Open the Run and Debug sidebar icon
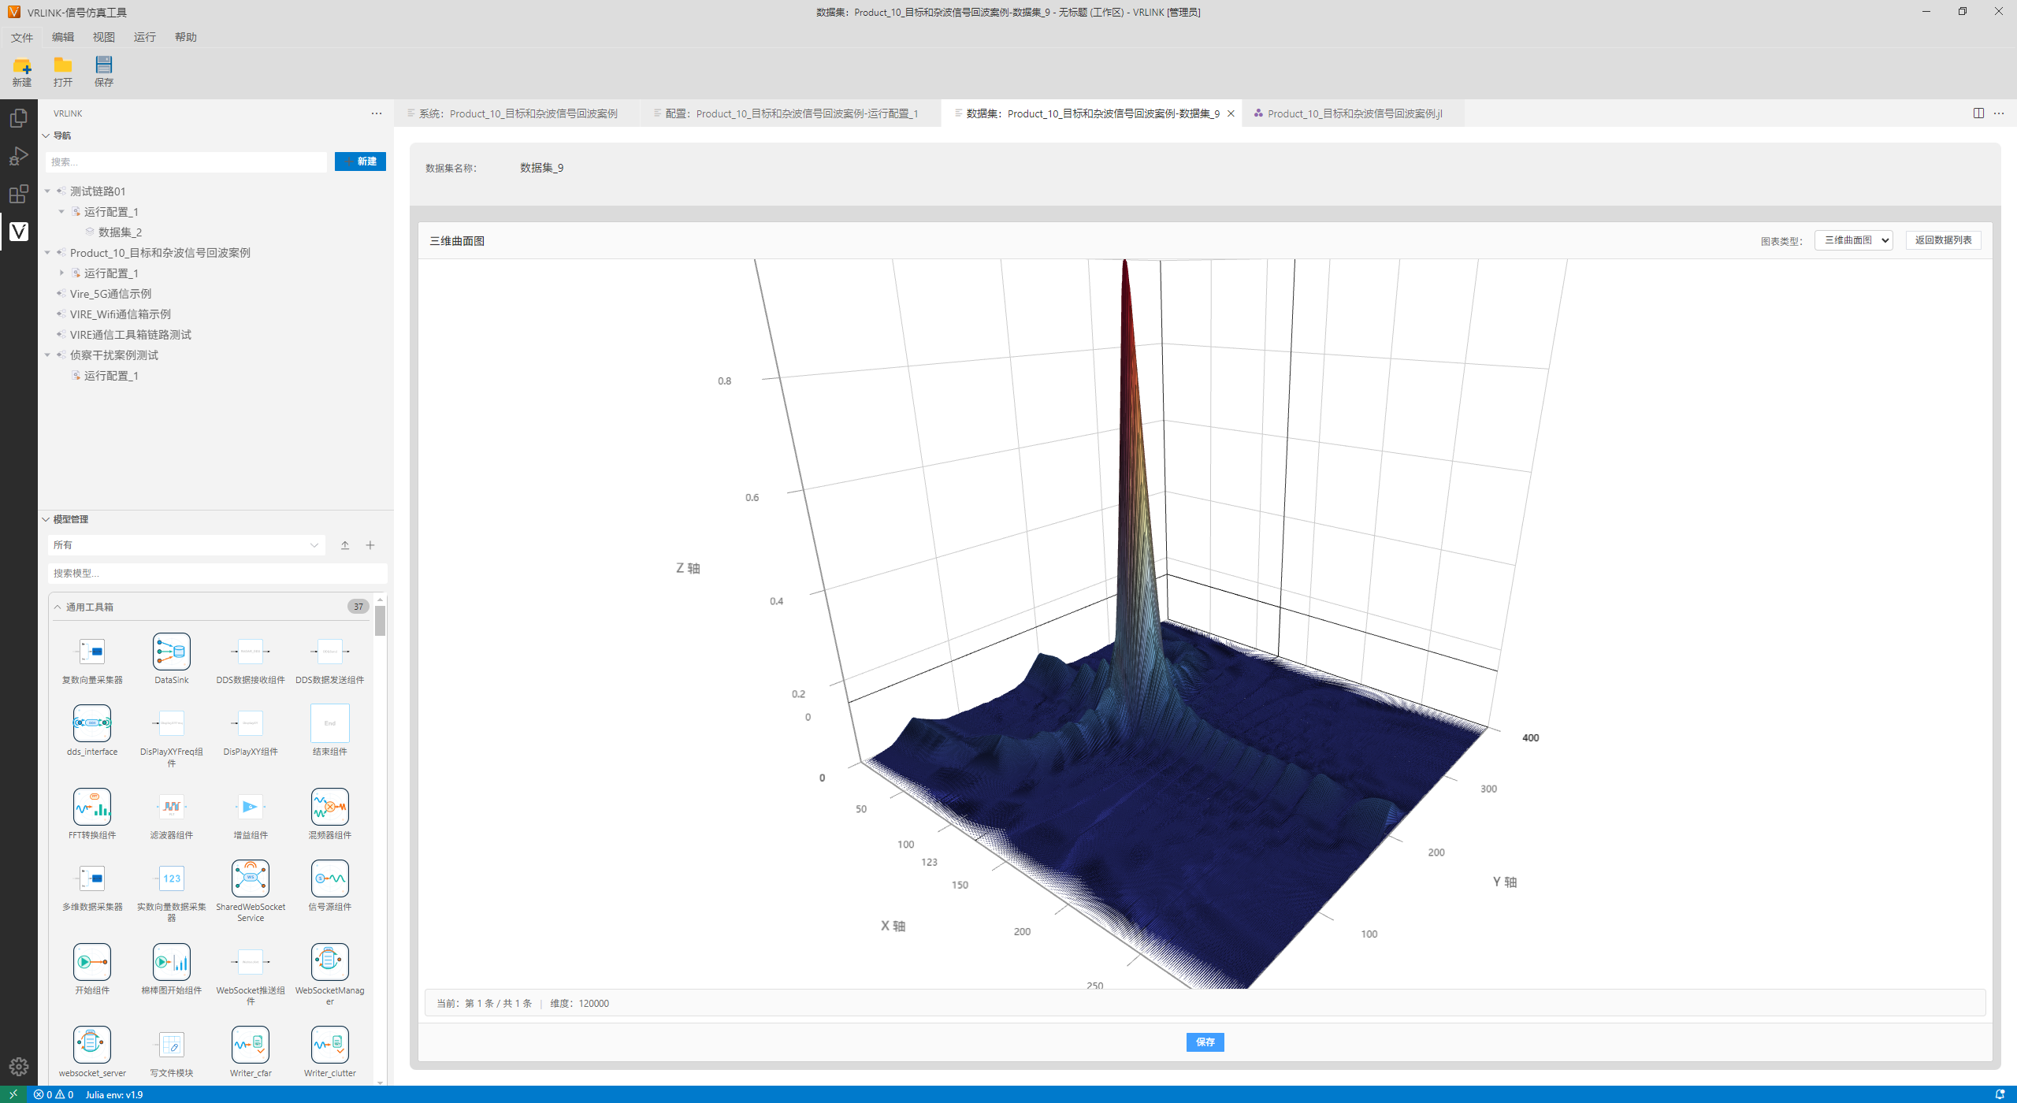 19,156
